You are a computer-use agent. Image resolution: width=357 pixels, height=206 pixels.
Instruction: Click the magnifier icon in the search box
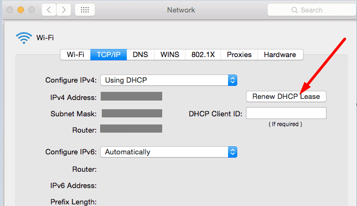[294, 10]
